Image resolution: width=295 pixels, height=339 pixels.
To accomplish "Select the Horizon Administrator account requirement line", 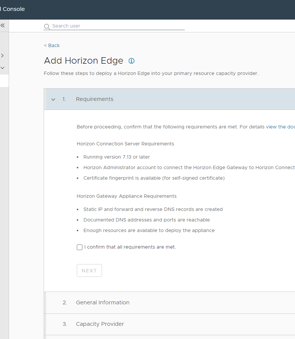I will click(189, 168).
